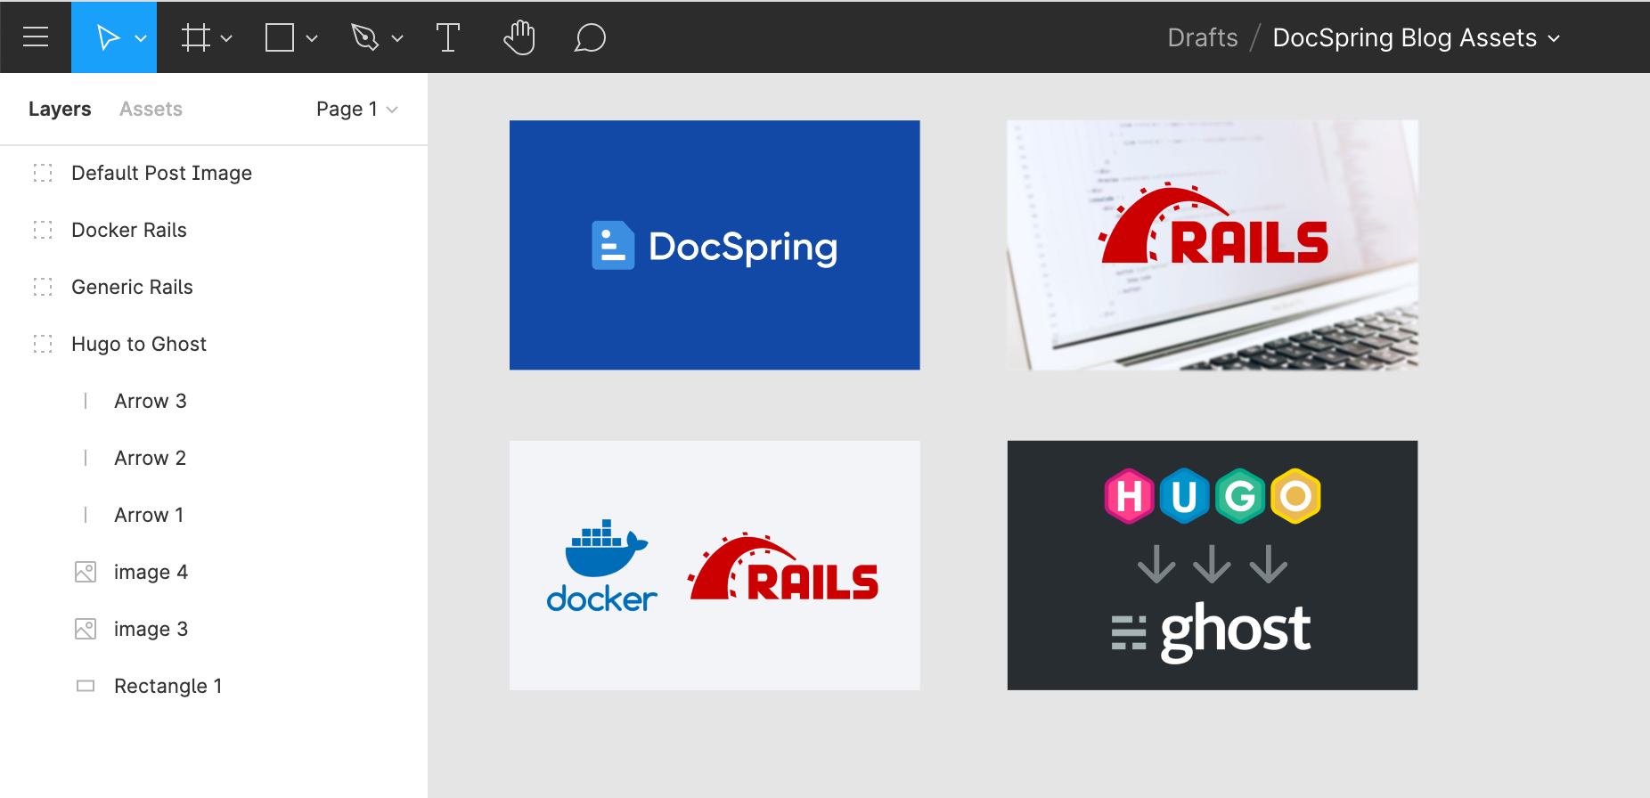1650x798 pixels.
Task: Expand shape tools dropdown chevron
Action: point(312,38)
